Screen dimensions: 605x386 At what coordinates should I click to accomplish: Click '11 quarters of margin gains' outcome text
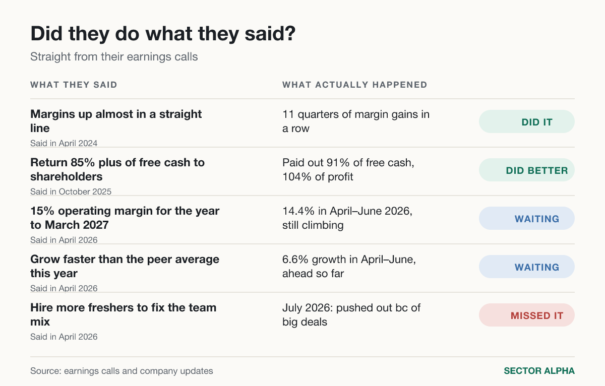(356, 121)
